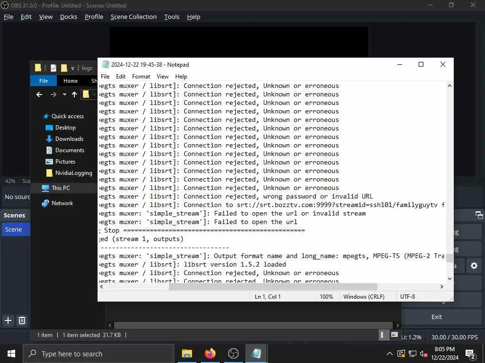Image resolution: width=485 pixels, height=363 pixels.
Task: Click in the taskbar search box
Action: (x=99, y=354)
